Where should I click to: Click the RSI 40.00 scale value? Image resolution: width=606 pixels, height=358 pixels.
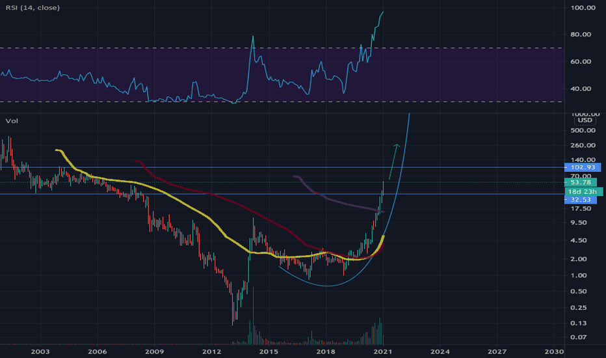pos(581,89)
